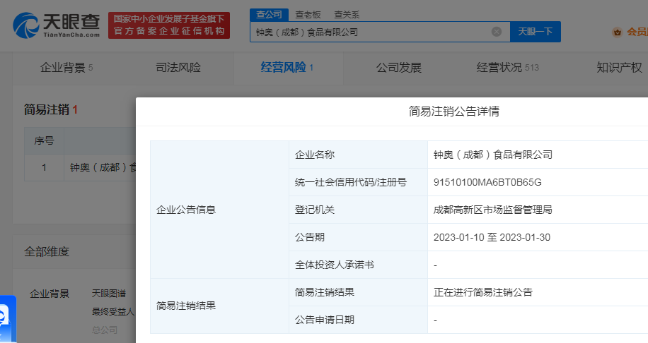Click the 公告期 label cell
Image resolution: width=648 pixels, height=343 pixels.
(x=358, y=237)
